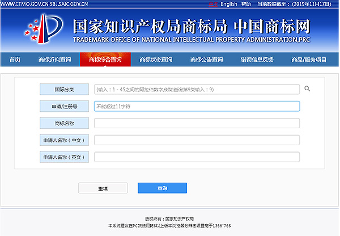
Task: Click the 国际分类 label
Action: 64,89
